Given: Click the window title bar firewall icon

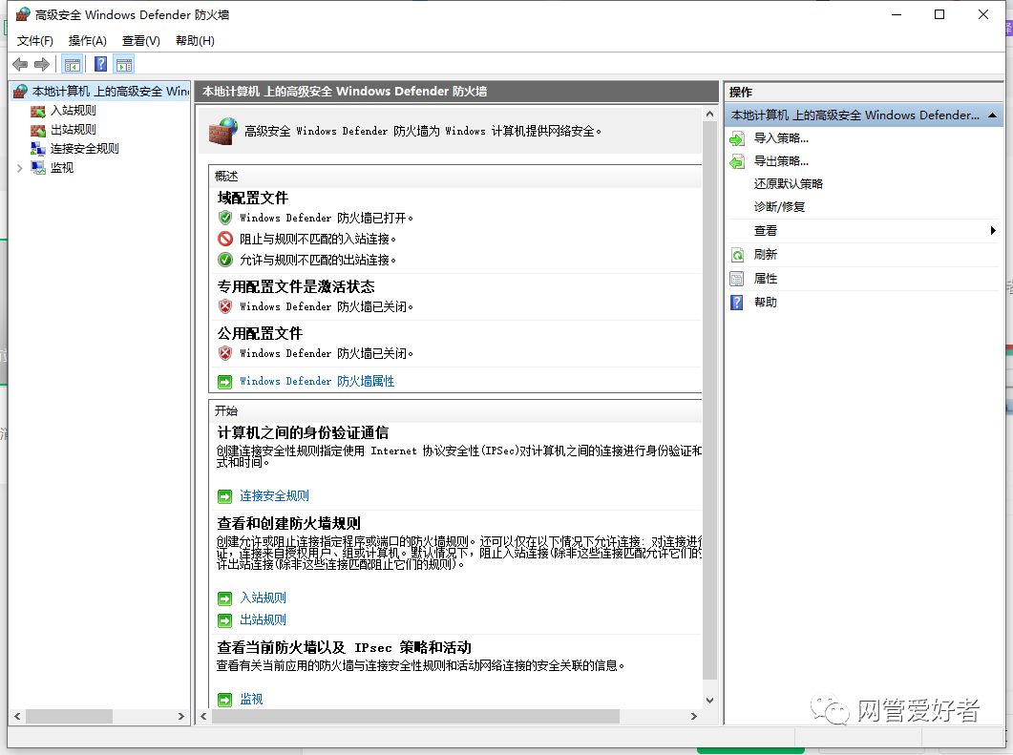Looking at the screenshot, I should pos(23,14).
